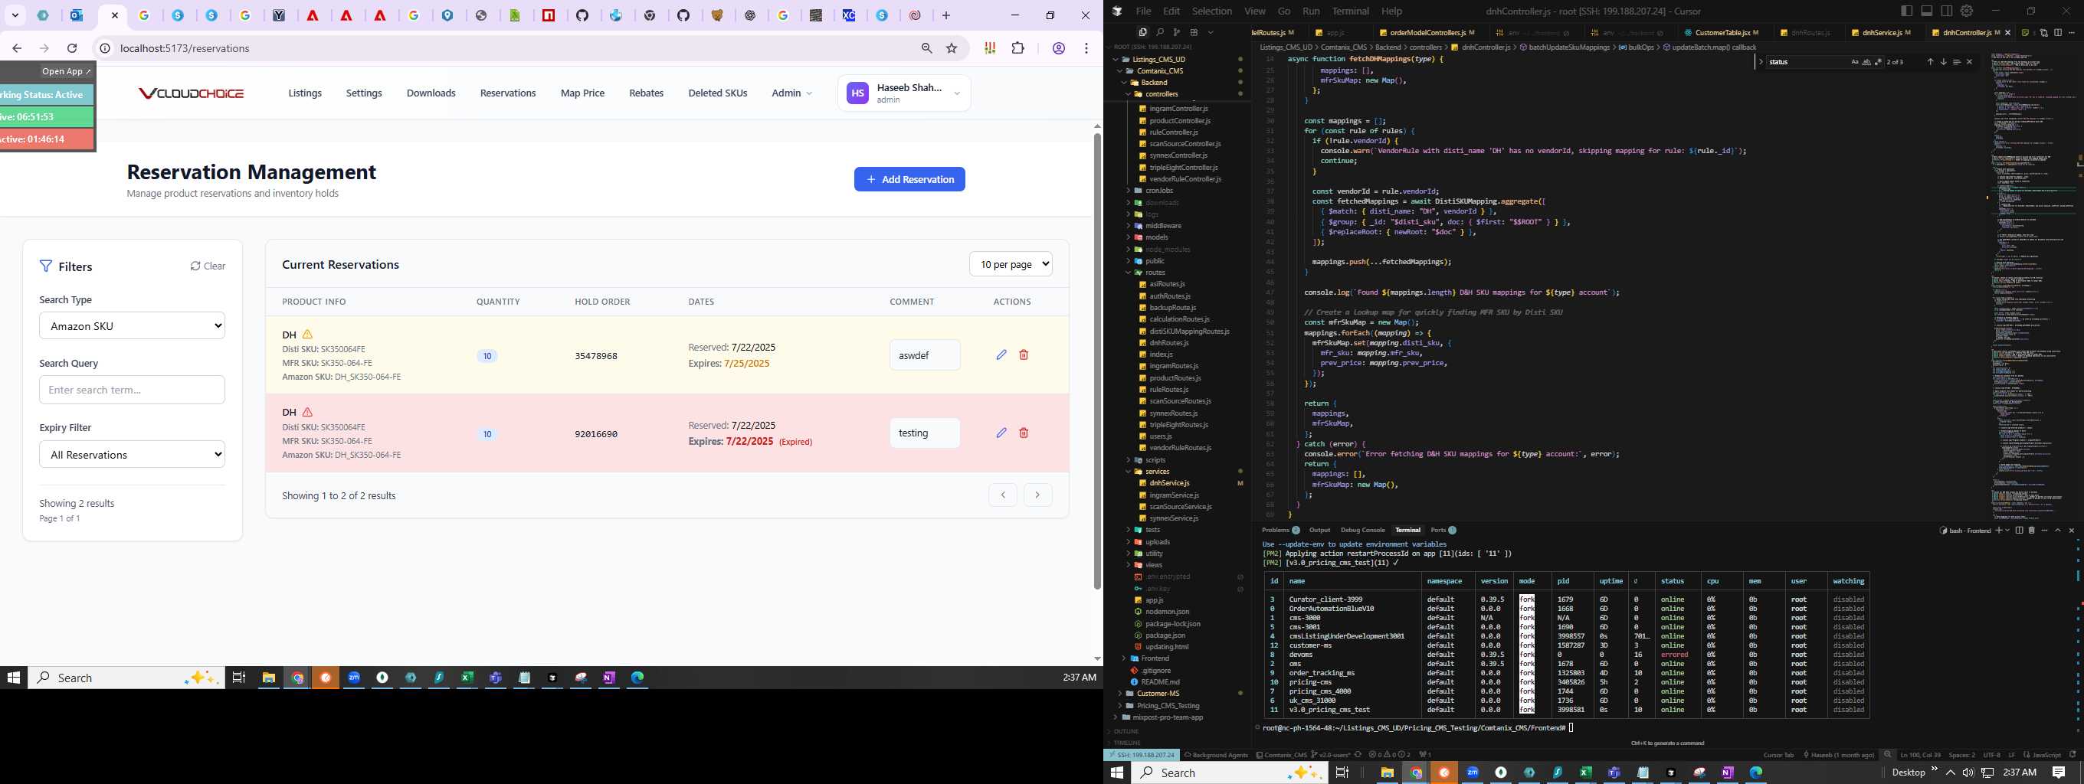Screen dimensions: 2084x784
Task: Open notifications bell in Cursor status bar
Action: (2072, 755)
